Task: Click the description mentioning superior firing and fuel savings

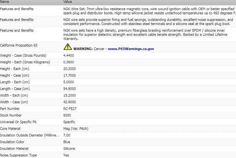Action: [148, 22]
